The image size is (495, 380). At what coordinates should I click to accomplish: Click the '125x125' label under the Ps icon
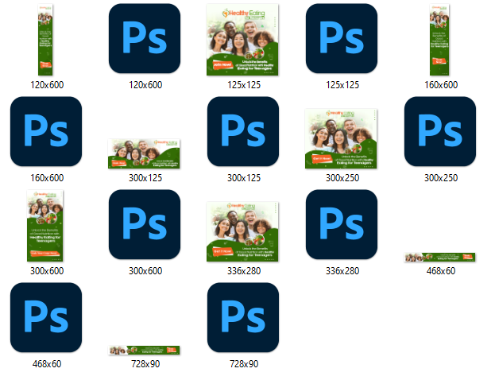tap(342, 85)
